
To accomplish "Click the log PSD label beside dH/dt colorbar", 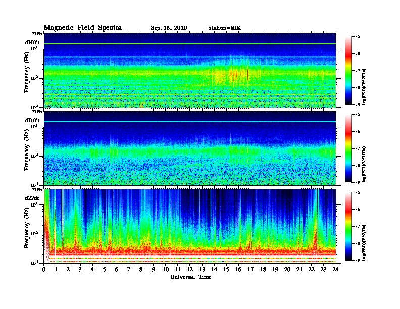I will 364,86.
